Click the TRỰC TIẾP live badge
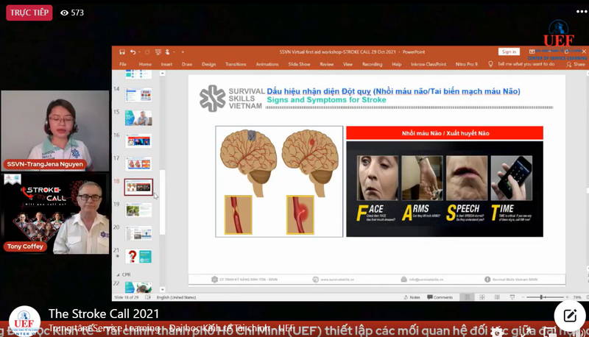This screenshot has height=337, width=589. 28,13
